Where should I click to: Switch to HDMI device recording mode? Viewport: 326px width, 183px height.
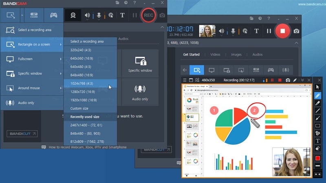point(34,15)
